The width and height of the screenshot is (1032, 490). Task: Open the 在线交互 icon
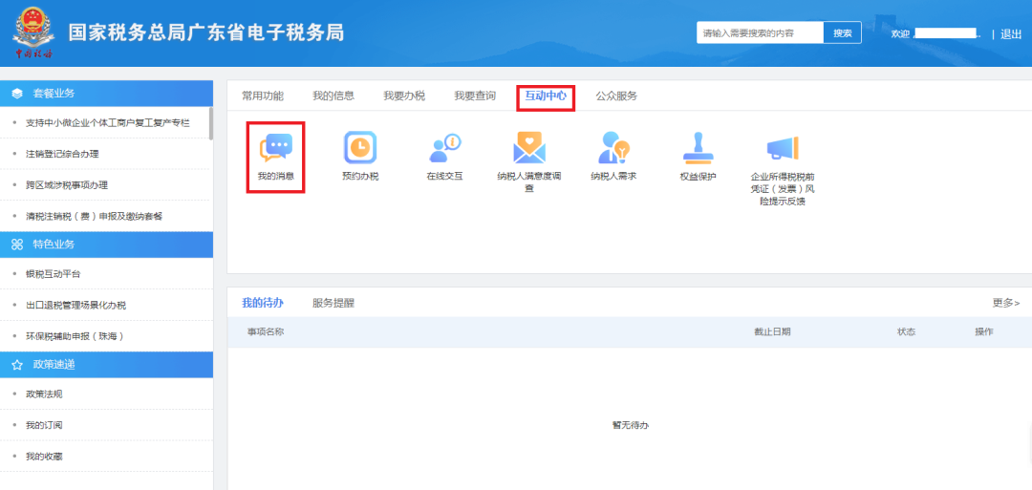tap(445, 147)
